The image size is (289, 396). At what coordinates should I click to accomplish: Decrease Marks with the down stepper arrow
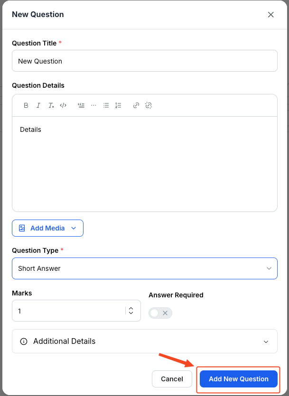tap(131, 313)
